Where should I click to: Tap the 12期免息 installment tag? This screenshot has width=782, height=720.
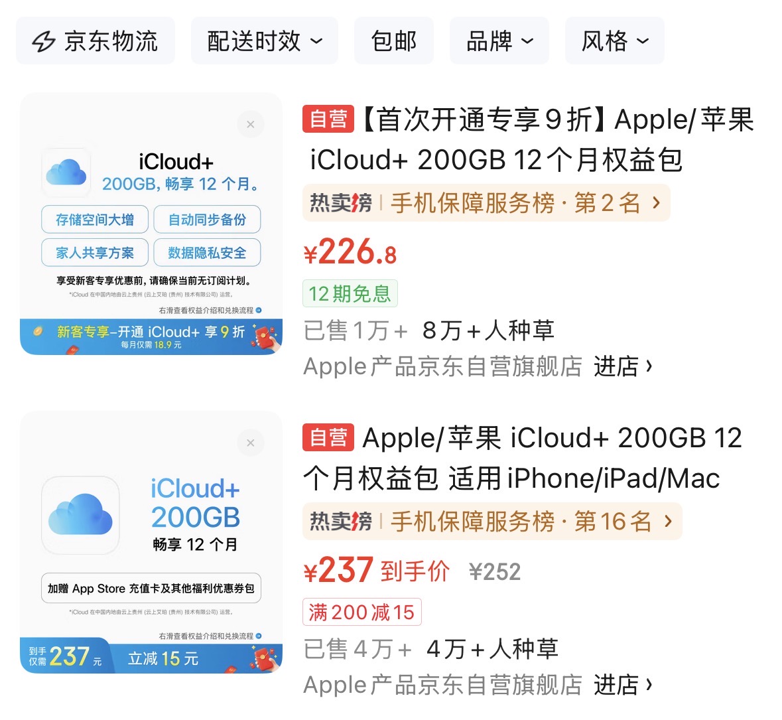click(x=350, y=293)
